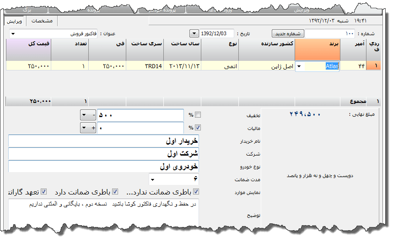The height and width of the screenshot is (243, 393).
Task: Expand the brand cell dropdown next to Atlas
Action: [x=299, y=66]
